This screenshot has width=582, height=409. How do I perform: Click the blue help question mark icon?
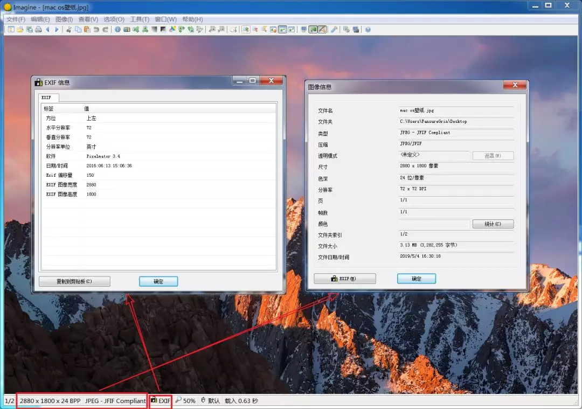coord(368,30)
